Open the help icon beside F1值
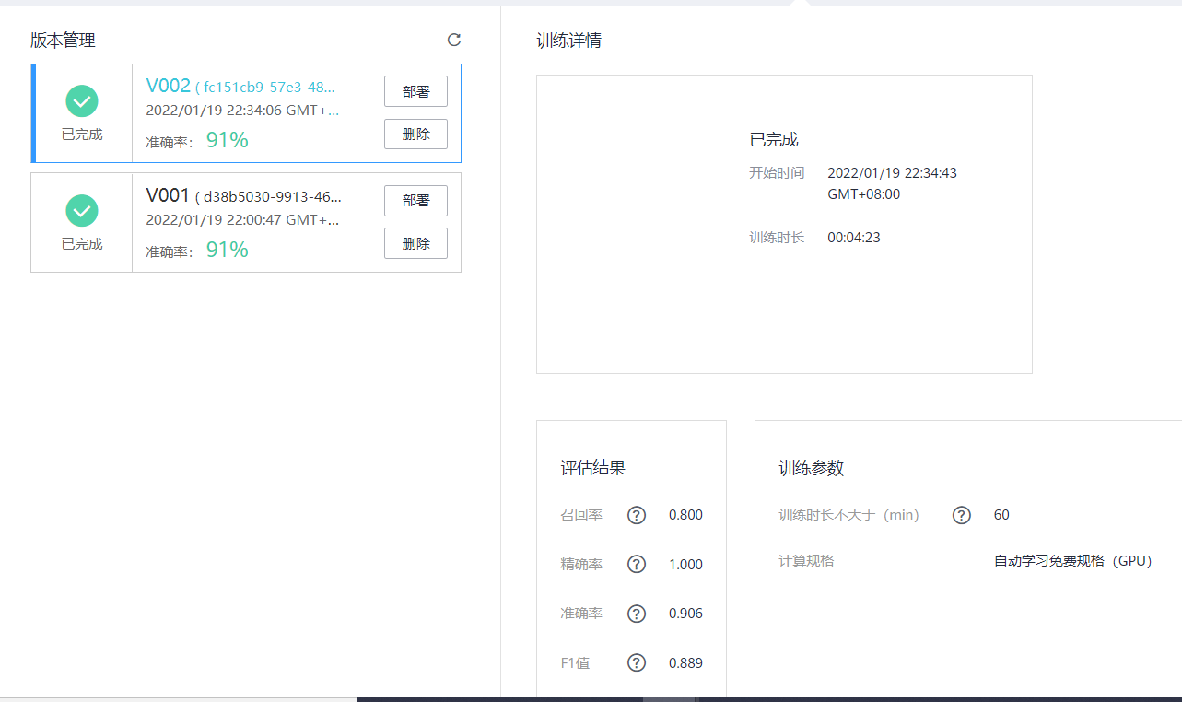 click(x=636, y=662)
